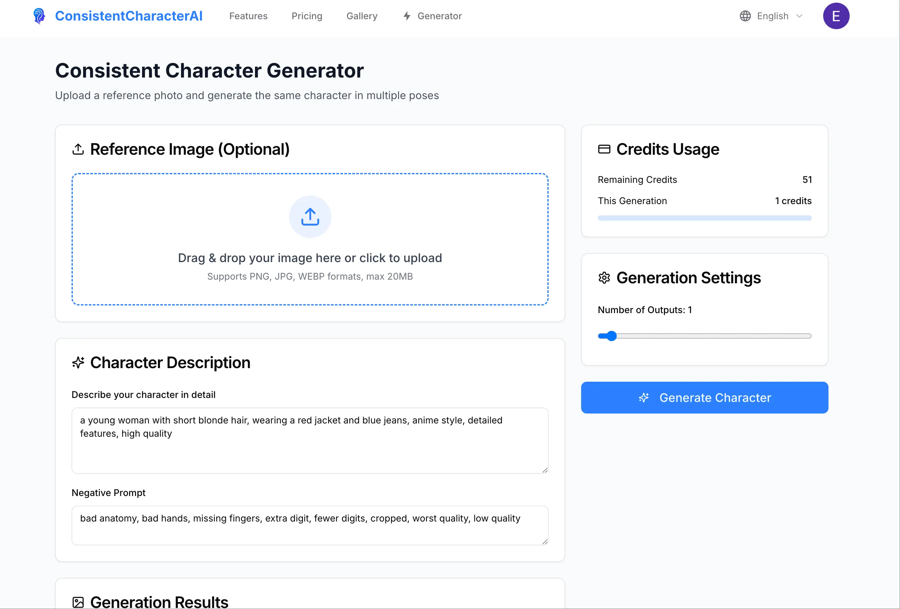Click the Generation Settings gear icon
Viewport: 900px width, 609px height.
click(x=604, y=278)
